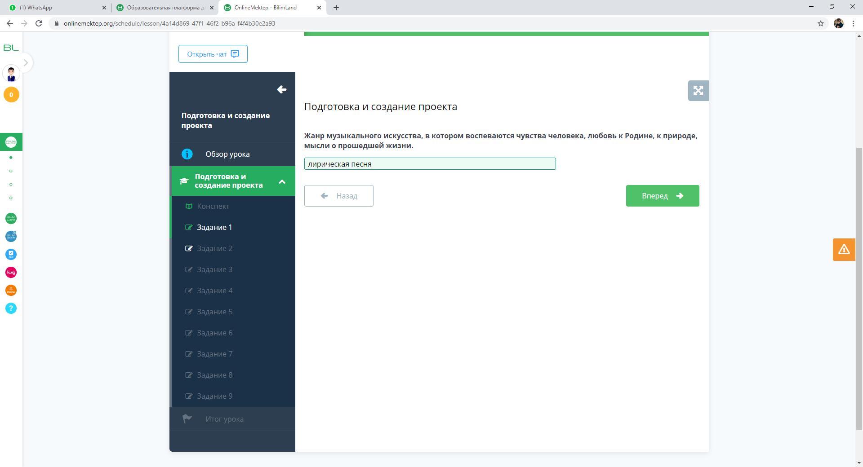
Task: Click the orange warning report icon
Action: tap(843, 250)
